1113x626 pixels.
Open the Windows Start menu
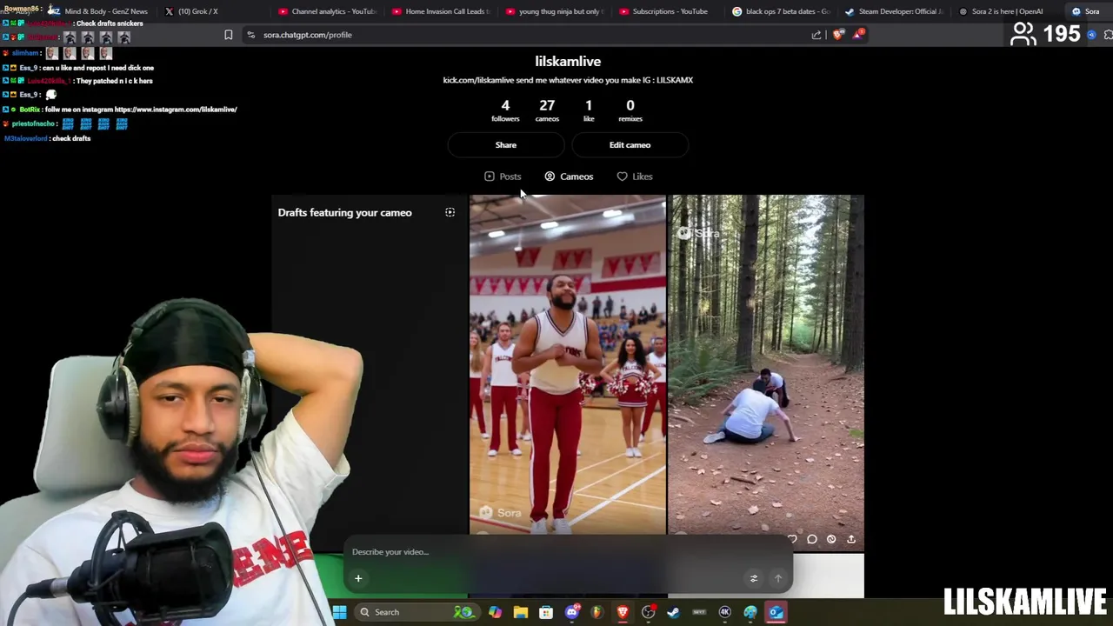[339, 612]
